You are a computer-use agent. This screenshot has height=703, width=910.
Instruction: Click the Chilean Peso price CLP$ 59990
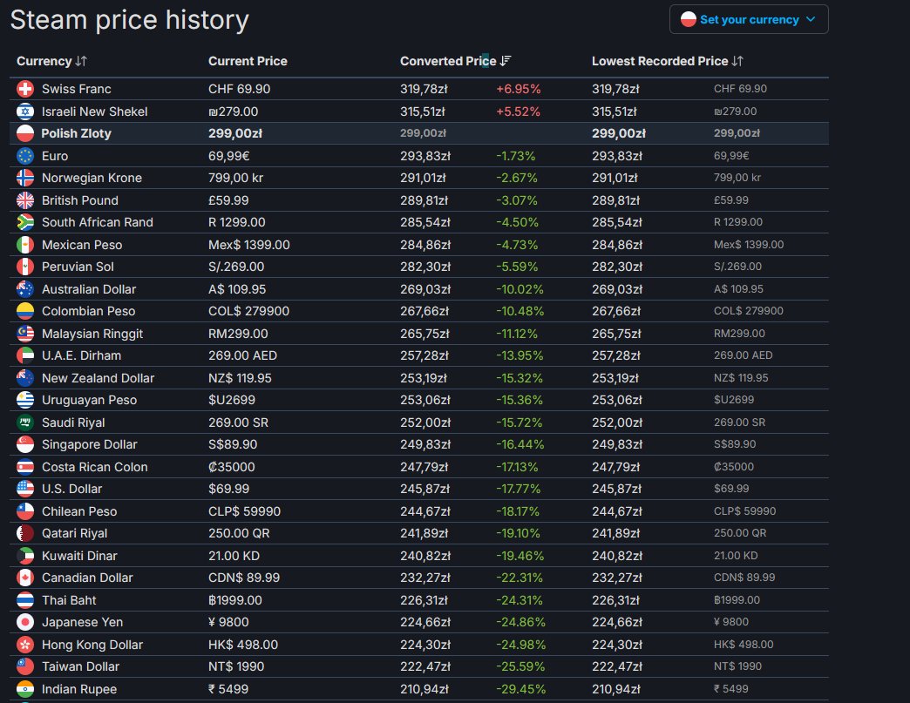pyautogui.click(x=244, y=511)
